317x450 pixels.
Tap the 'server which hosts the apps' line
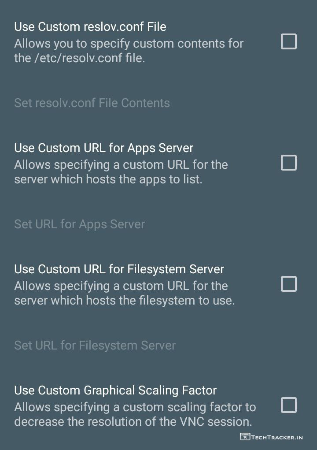108,179
